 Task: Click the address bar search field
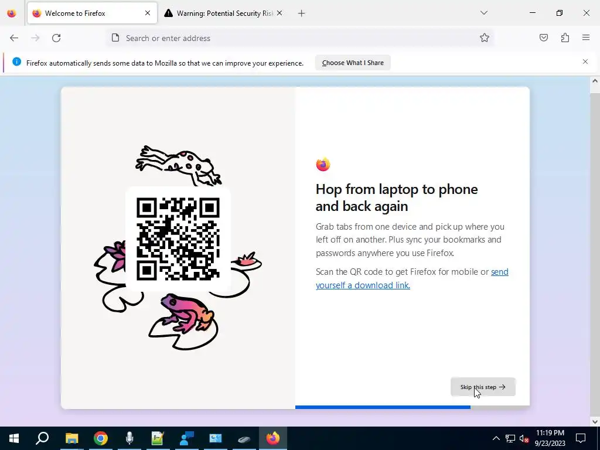300,38
